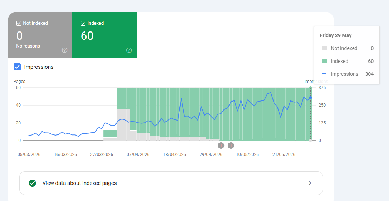This screenshot has width=389, height=201.
Task: Select the gray Not indexed card
Action: tap(40, 35)
